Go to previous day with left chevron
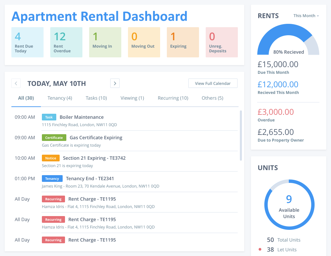331x256 pixels. pyautogui.click(x=16, y=83)
